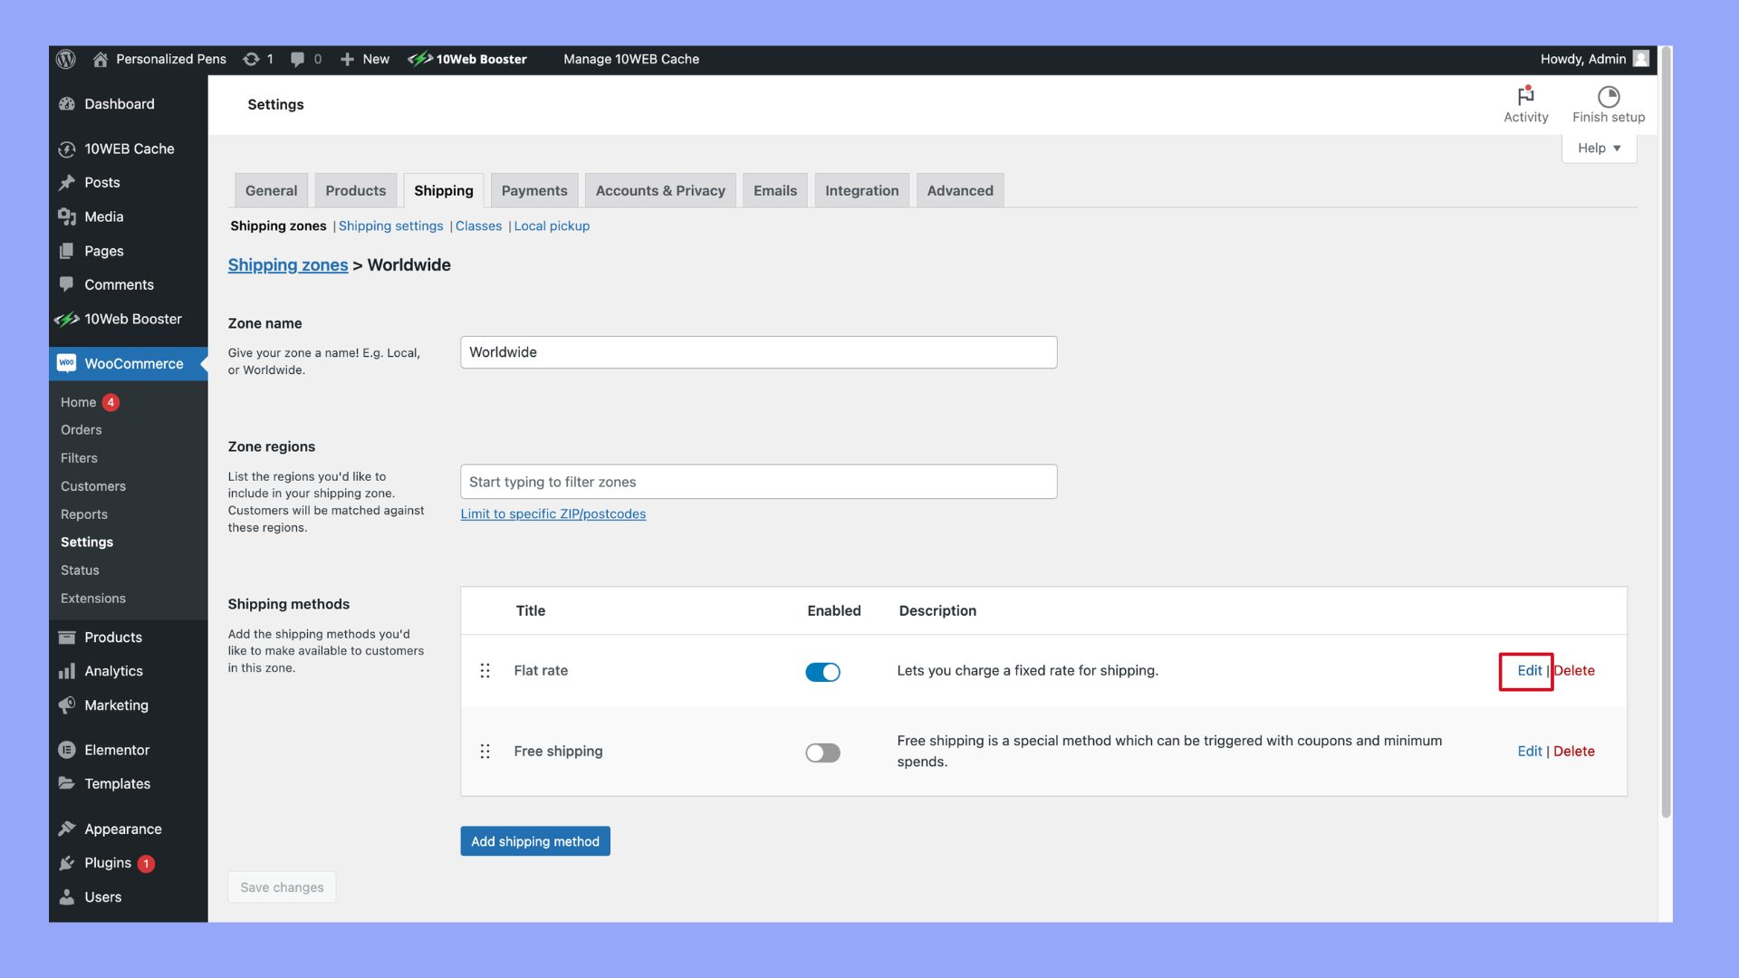Click the drag handle beside Flat rate

point(485,671)
